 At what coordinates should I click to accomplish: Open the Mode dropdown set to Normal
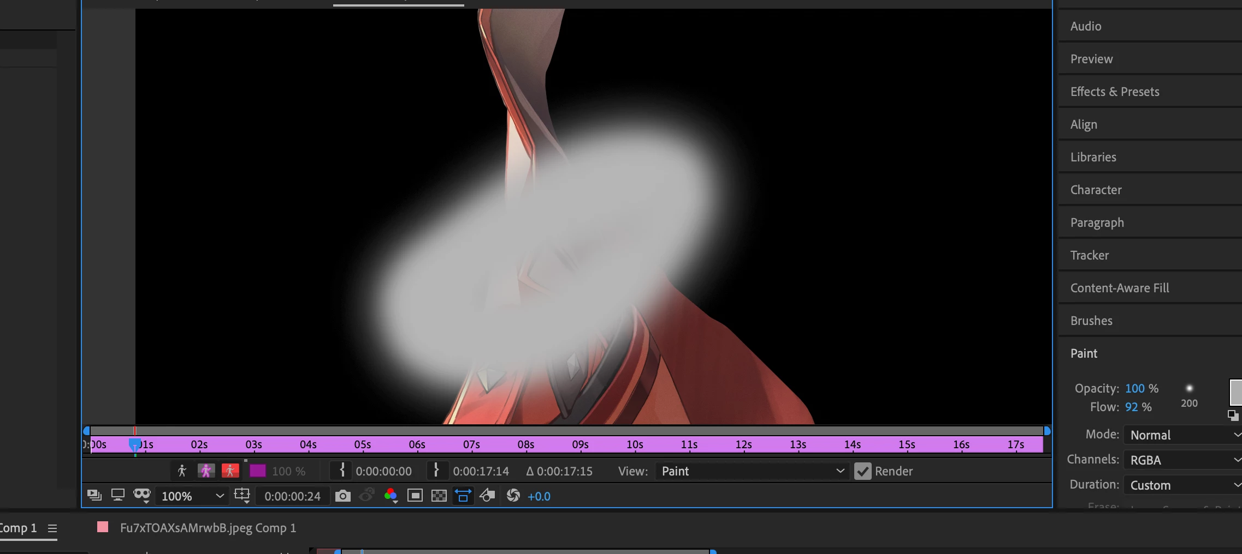pyautogui.click(x=1183, y=435)
